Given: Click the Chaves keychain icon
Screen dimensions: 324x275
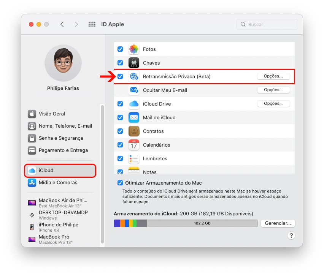Looking at the screenshot, I should click(134, 63).
